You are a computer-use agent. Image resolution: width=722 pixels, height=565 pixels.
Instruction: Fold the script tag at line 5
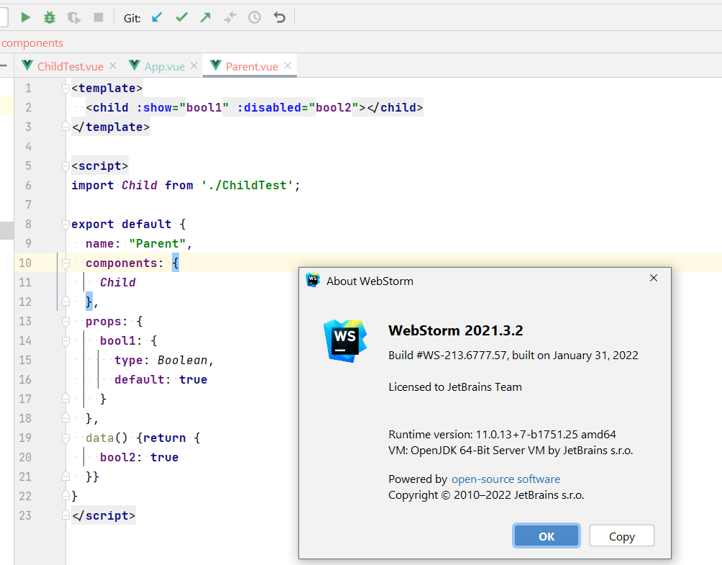point(65,166)
